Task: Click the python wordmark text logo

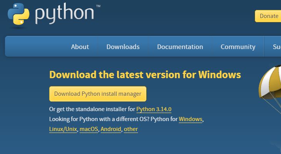Action: [65, 14]
